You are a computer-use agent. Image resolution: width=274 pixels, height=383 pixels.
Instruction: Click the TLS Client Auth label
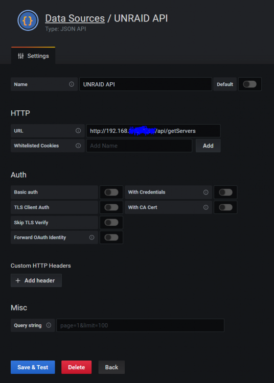click(x=32, y=207)
